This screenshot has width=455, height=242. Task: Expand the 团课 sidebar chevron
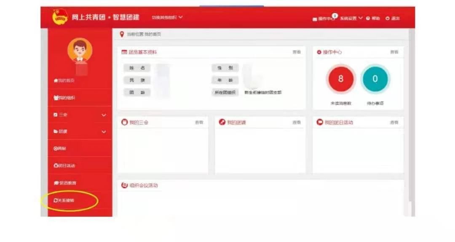(104, 132)
